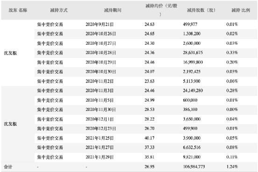This screenshot has width=258, height=172.
Task: Select total shares 106,984,773
Action: 194,167
